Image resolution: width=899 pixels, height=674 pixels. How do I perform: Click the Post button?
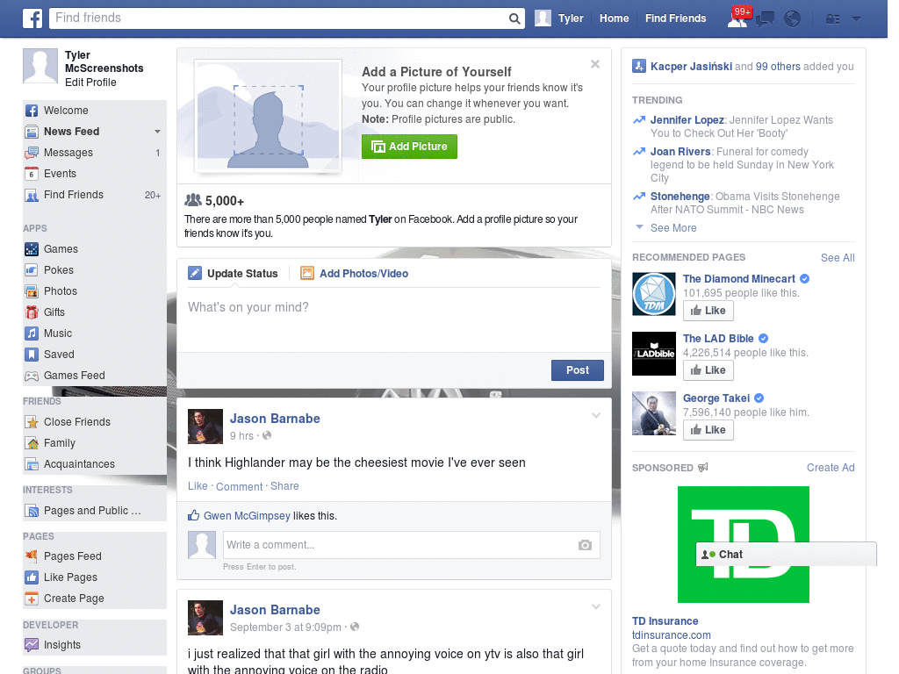coord(578,370)
